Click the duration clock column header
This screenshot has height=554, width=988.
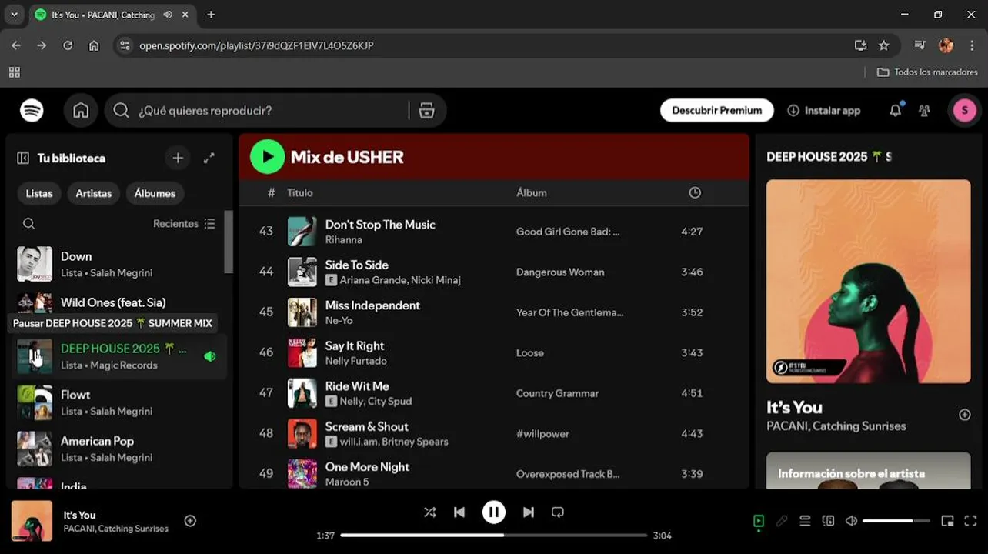click(x=695, y=192)
